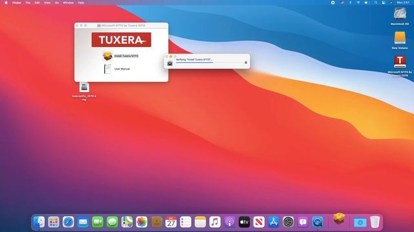Select the tuxerantfs_2019.dmg file on desktop
The width and height of the screenshot is (414, 232).
[84, 88]
